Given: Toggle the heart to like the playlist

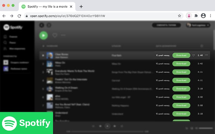Looking at the screenshot, I should click(55, 35).
